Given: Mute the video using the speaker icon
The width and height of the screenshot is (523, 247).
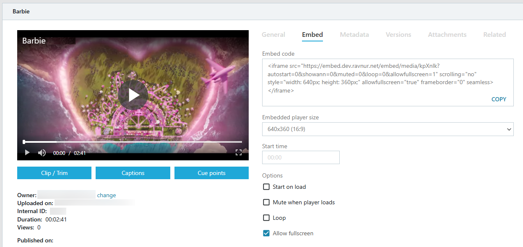Looking at the screenshot, I should coord(42,153).
